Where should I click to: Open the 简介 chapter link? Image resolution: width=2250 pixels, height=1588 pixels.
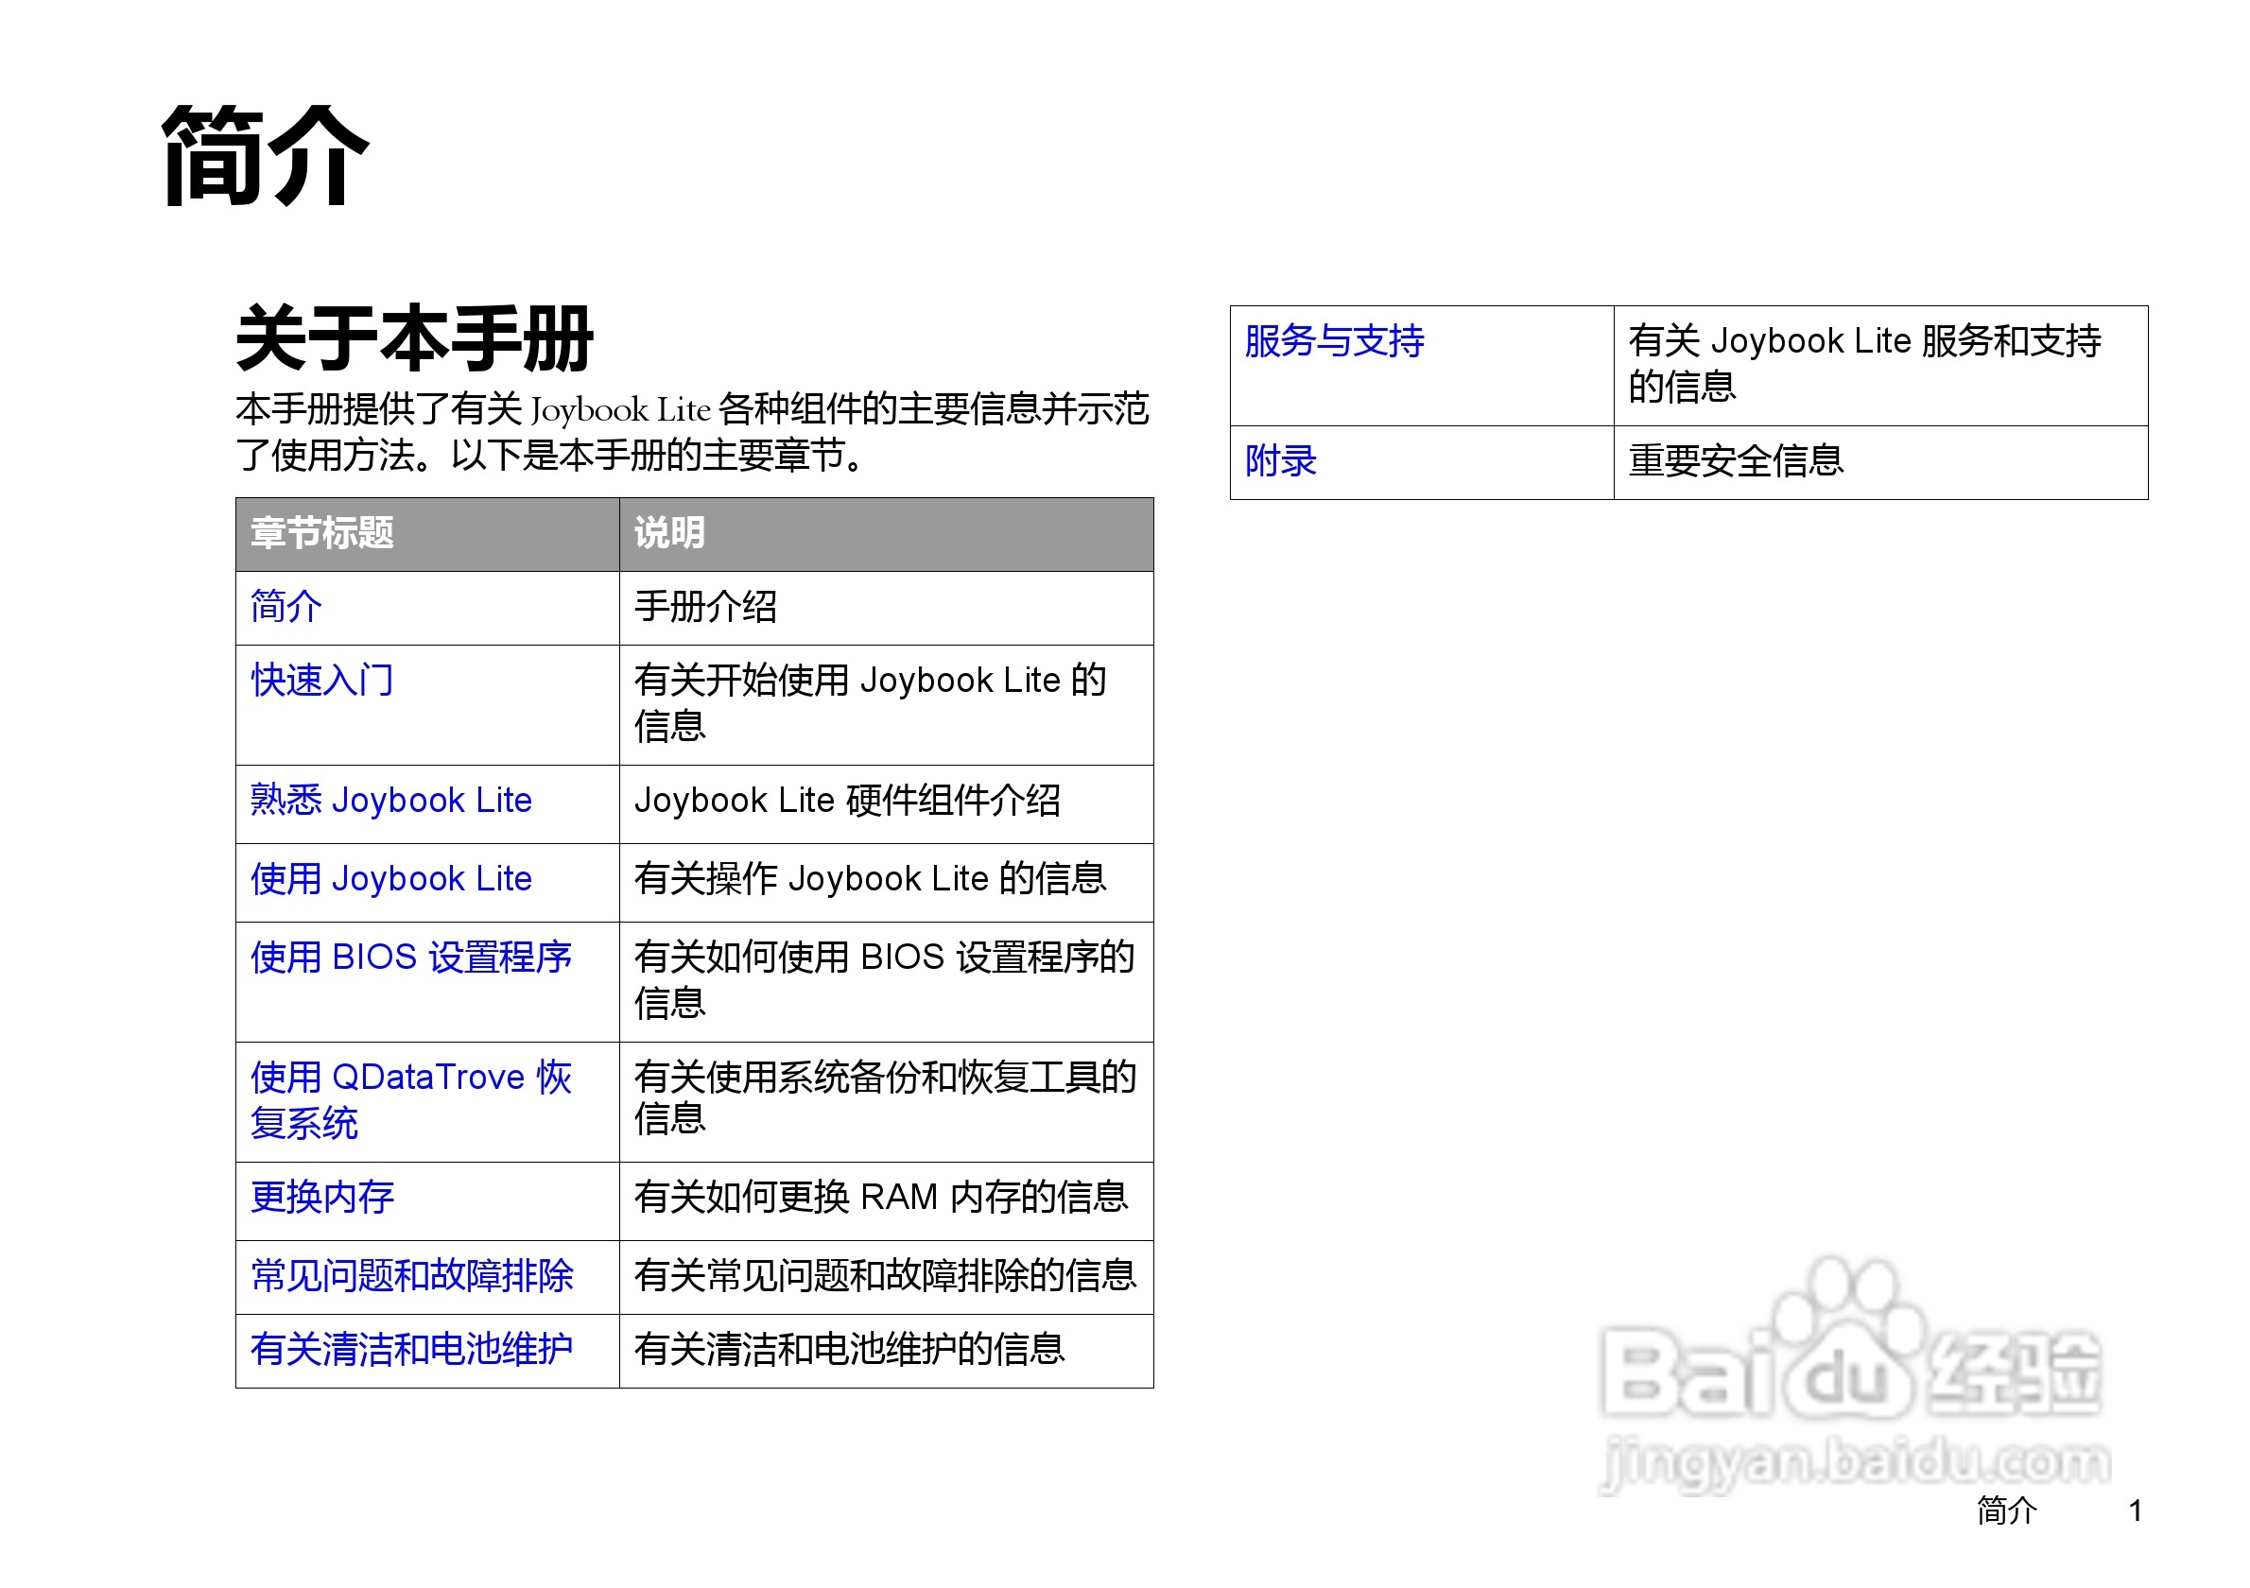tap(286, 608)
